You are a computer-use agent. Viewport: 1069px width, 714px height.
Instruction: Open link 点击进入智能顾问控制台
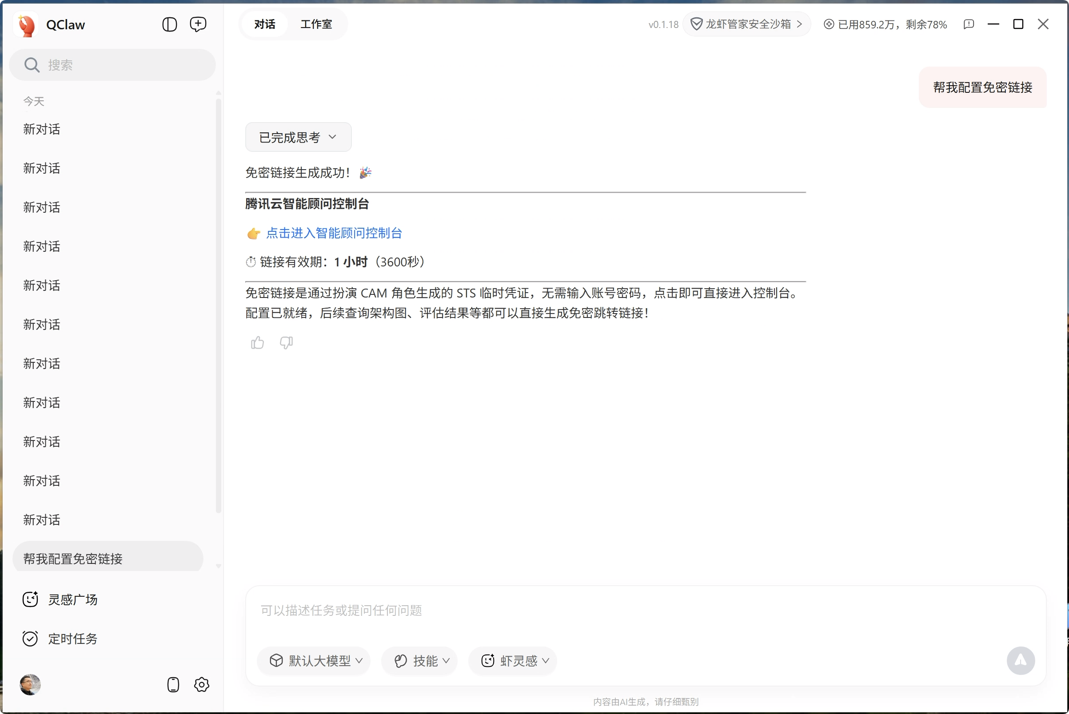(334, 233)
